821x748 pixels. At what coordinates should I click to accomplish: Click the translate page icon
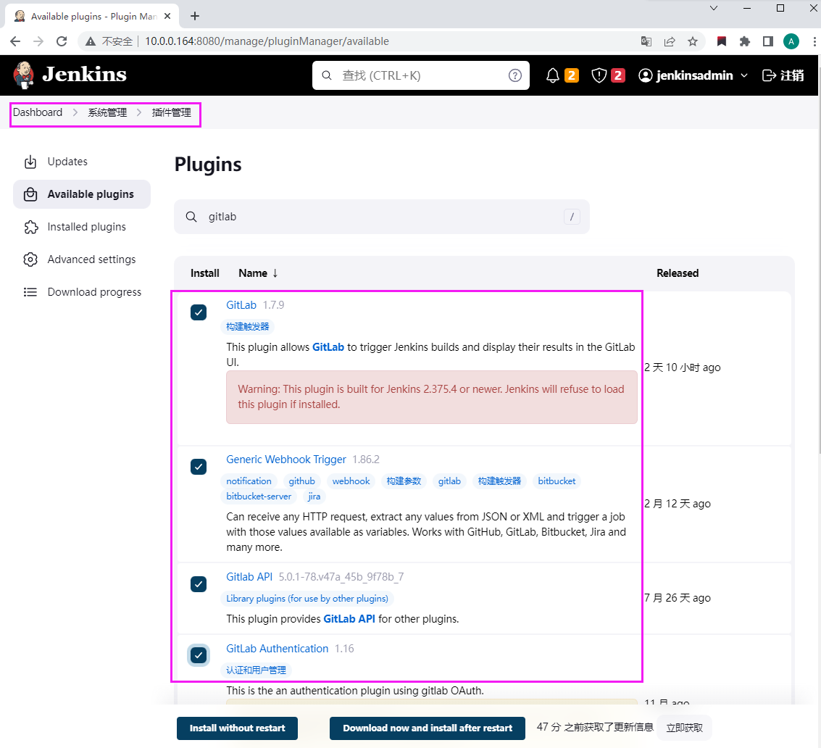click(646, 41)
